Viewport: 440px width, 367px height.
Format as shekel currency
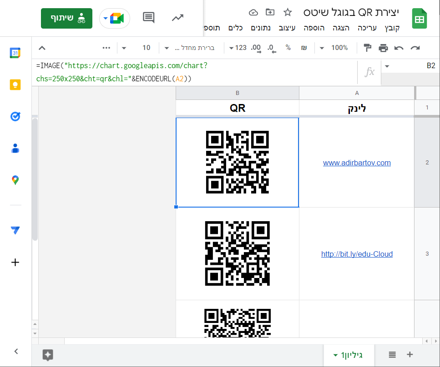(x=304, y=48)
